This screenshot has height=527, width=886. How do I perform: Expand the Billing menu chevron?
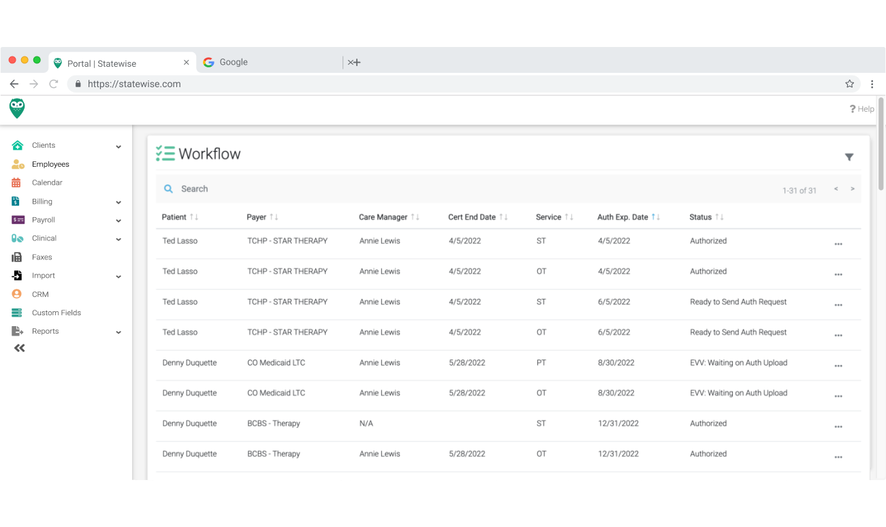[118, 202]
